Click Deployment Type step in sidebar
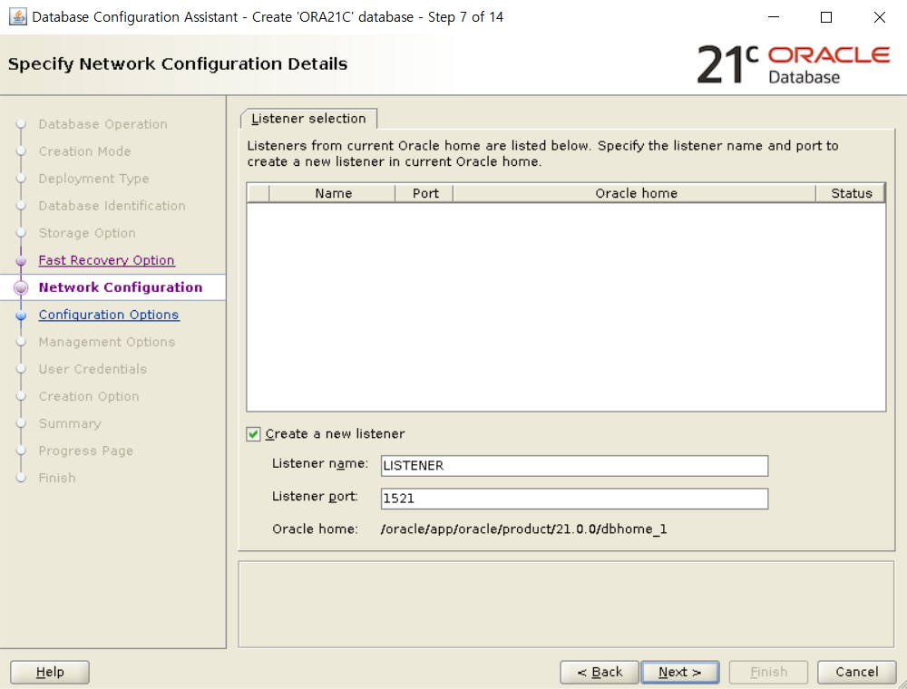 pyautogui.click(x=93, y=179)
